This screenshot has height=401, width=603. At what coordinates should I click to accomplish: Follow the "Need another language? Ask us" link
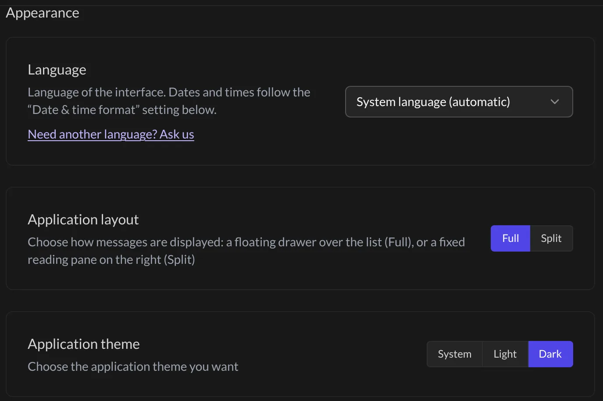coord(111,134)
